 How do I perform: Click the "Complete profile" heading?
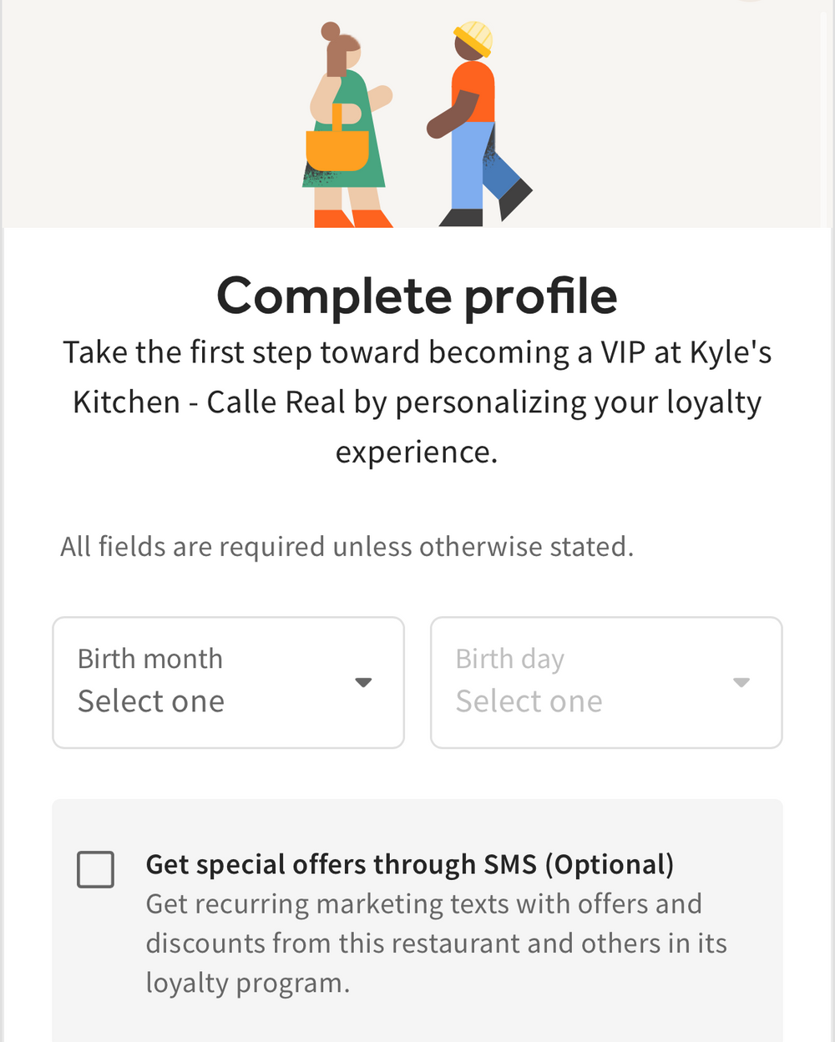coord(417,296)
